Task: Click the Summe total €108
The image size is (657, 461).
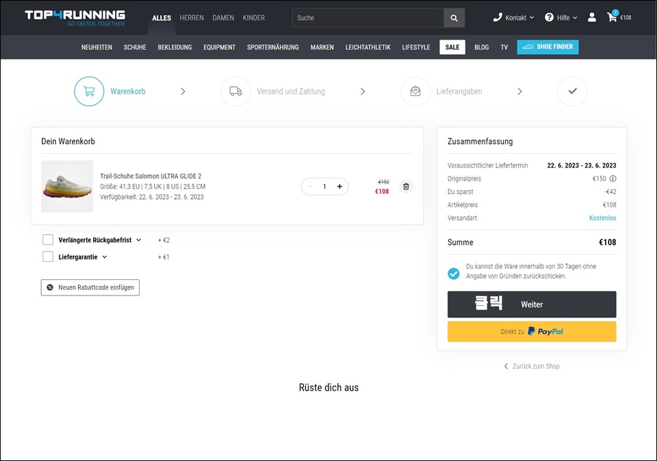Action: tap(607, 242)
